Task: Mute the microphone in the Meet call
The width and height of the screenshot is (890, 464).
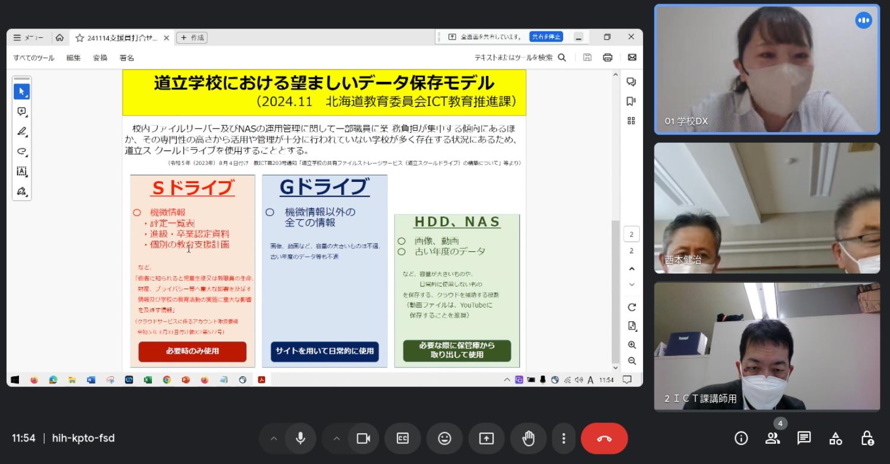Action: (x=300, y=439)
